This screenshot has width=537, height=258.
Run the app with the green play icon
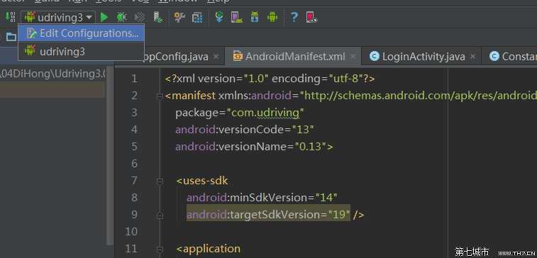(x=104, y=17)
